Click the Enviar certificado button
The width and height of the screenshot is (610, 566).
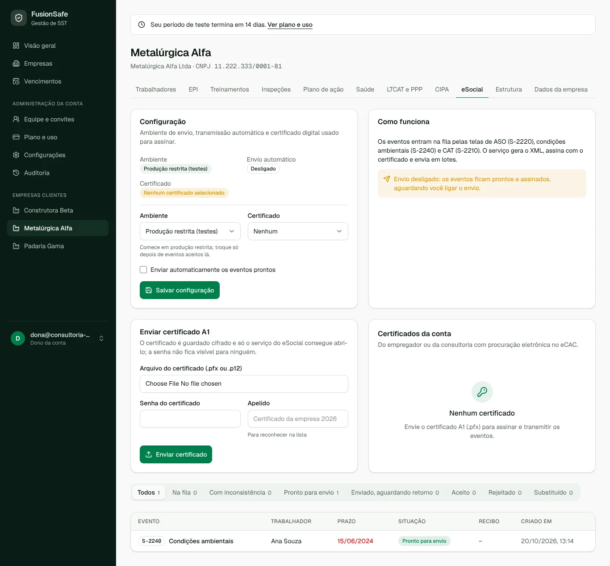[x=176, y=454]
